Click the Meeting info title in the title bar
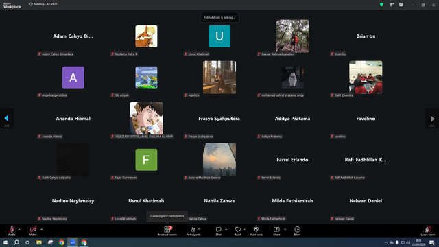The height and width of the screenshot is (247, 439). pos(43,4)
